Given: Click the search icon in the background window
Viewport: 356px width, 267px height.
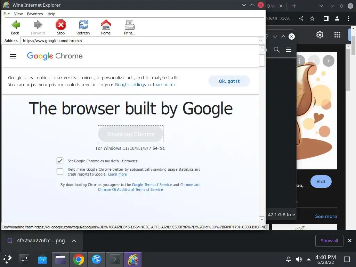Looking at the screenshot, I should [276, 50].
